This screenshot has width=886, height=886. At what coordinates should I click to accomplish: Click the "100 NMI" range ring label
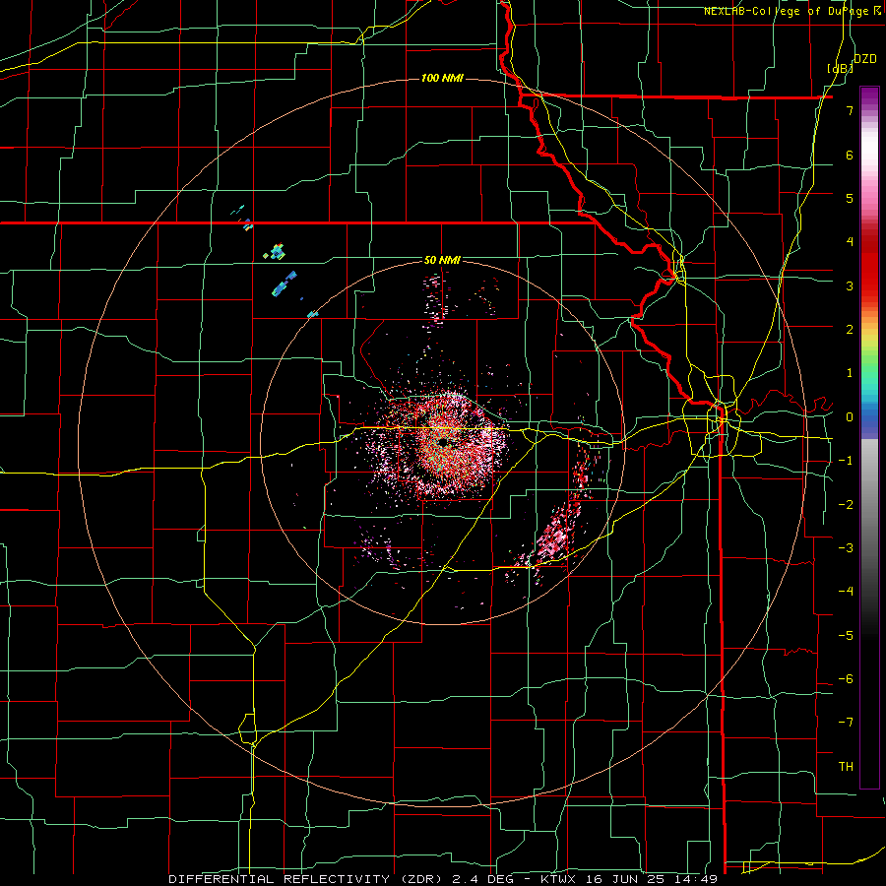pos(442,78)
